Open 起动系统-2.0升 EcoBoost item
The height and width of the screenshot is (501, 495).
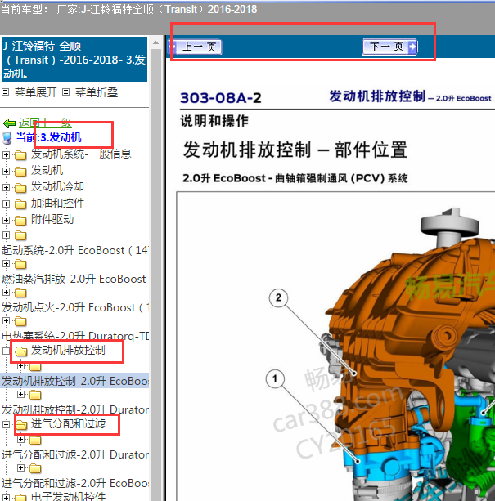[74, 250]
